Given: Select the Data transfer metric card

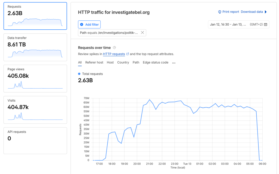Looking at the screenshot, I should [35, 47].
